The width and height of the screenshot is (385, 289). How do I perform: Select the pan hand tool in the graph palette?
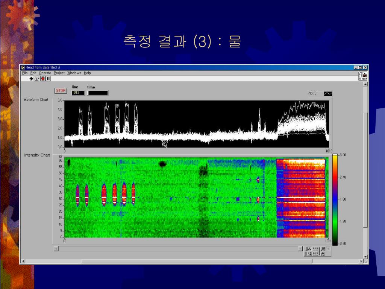click(x=323, y=254)
